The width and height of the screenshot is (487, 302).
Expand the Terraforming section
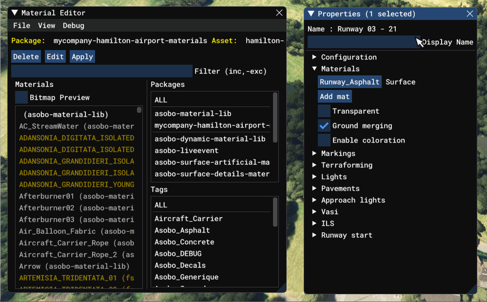tap(314, 165)
